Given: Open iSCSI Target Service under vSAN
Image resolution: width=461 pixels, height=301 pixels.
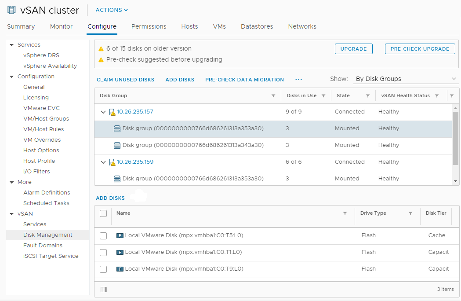Looking at the screenshot, I should (51, 256).
